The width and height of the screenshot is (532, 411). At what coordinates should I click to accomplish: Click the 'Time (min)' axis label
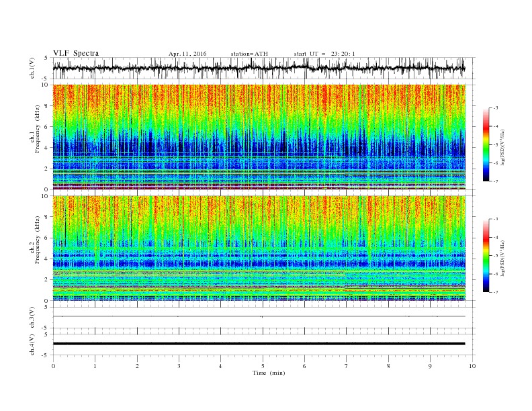pyautogui.click(x=269, y=373)
